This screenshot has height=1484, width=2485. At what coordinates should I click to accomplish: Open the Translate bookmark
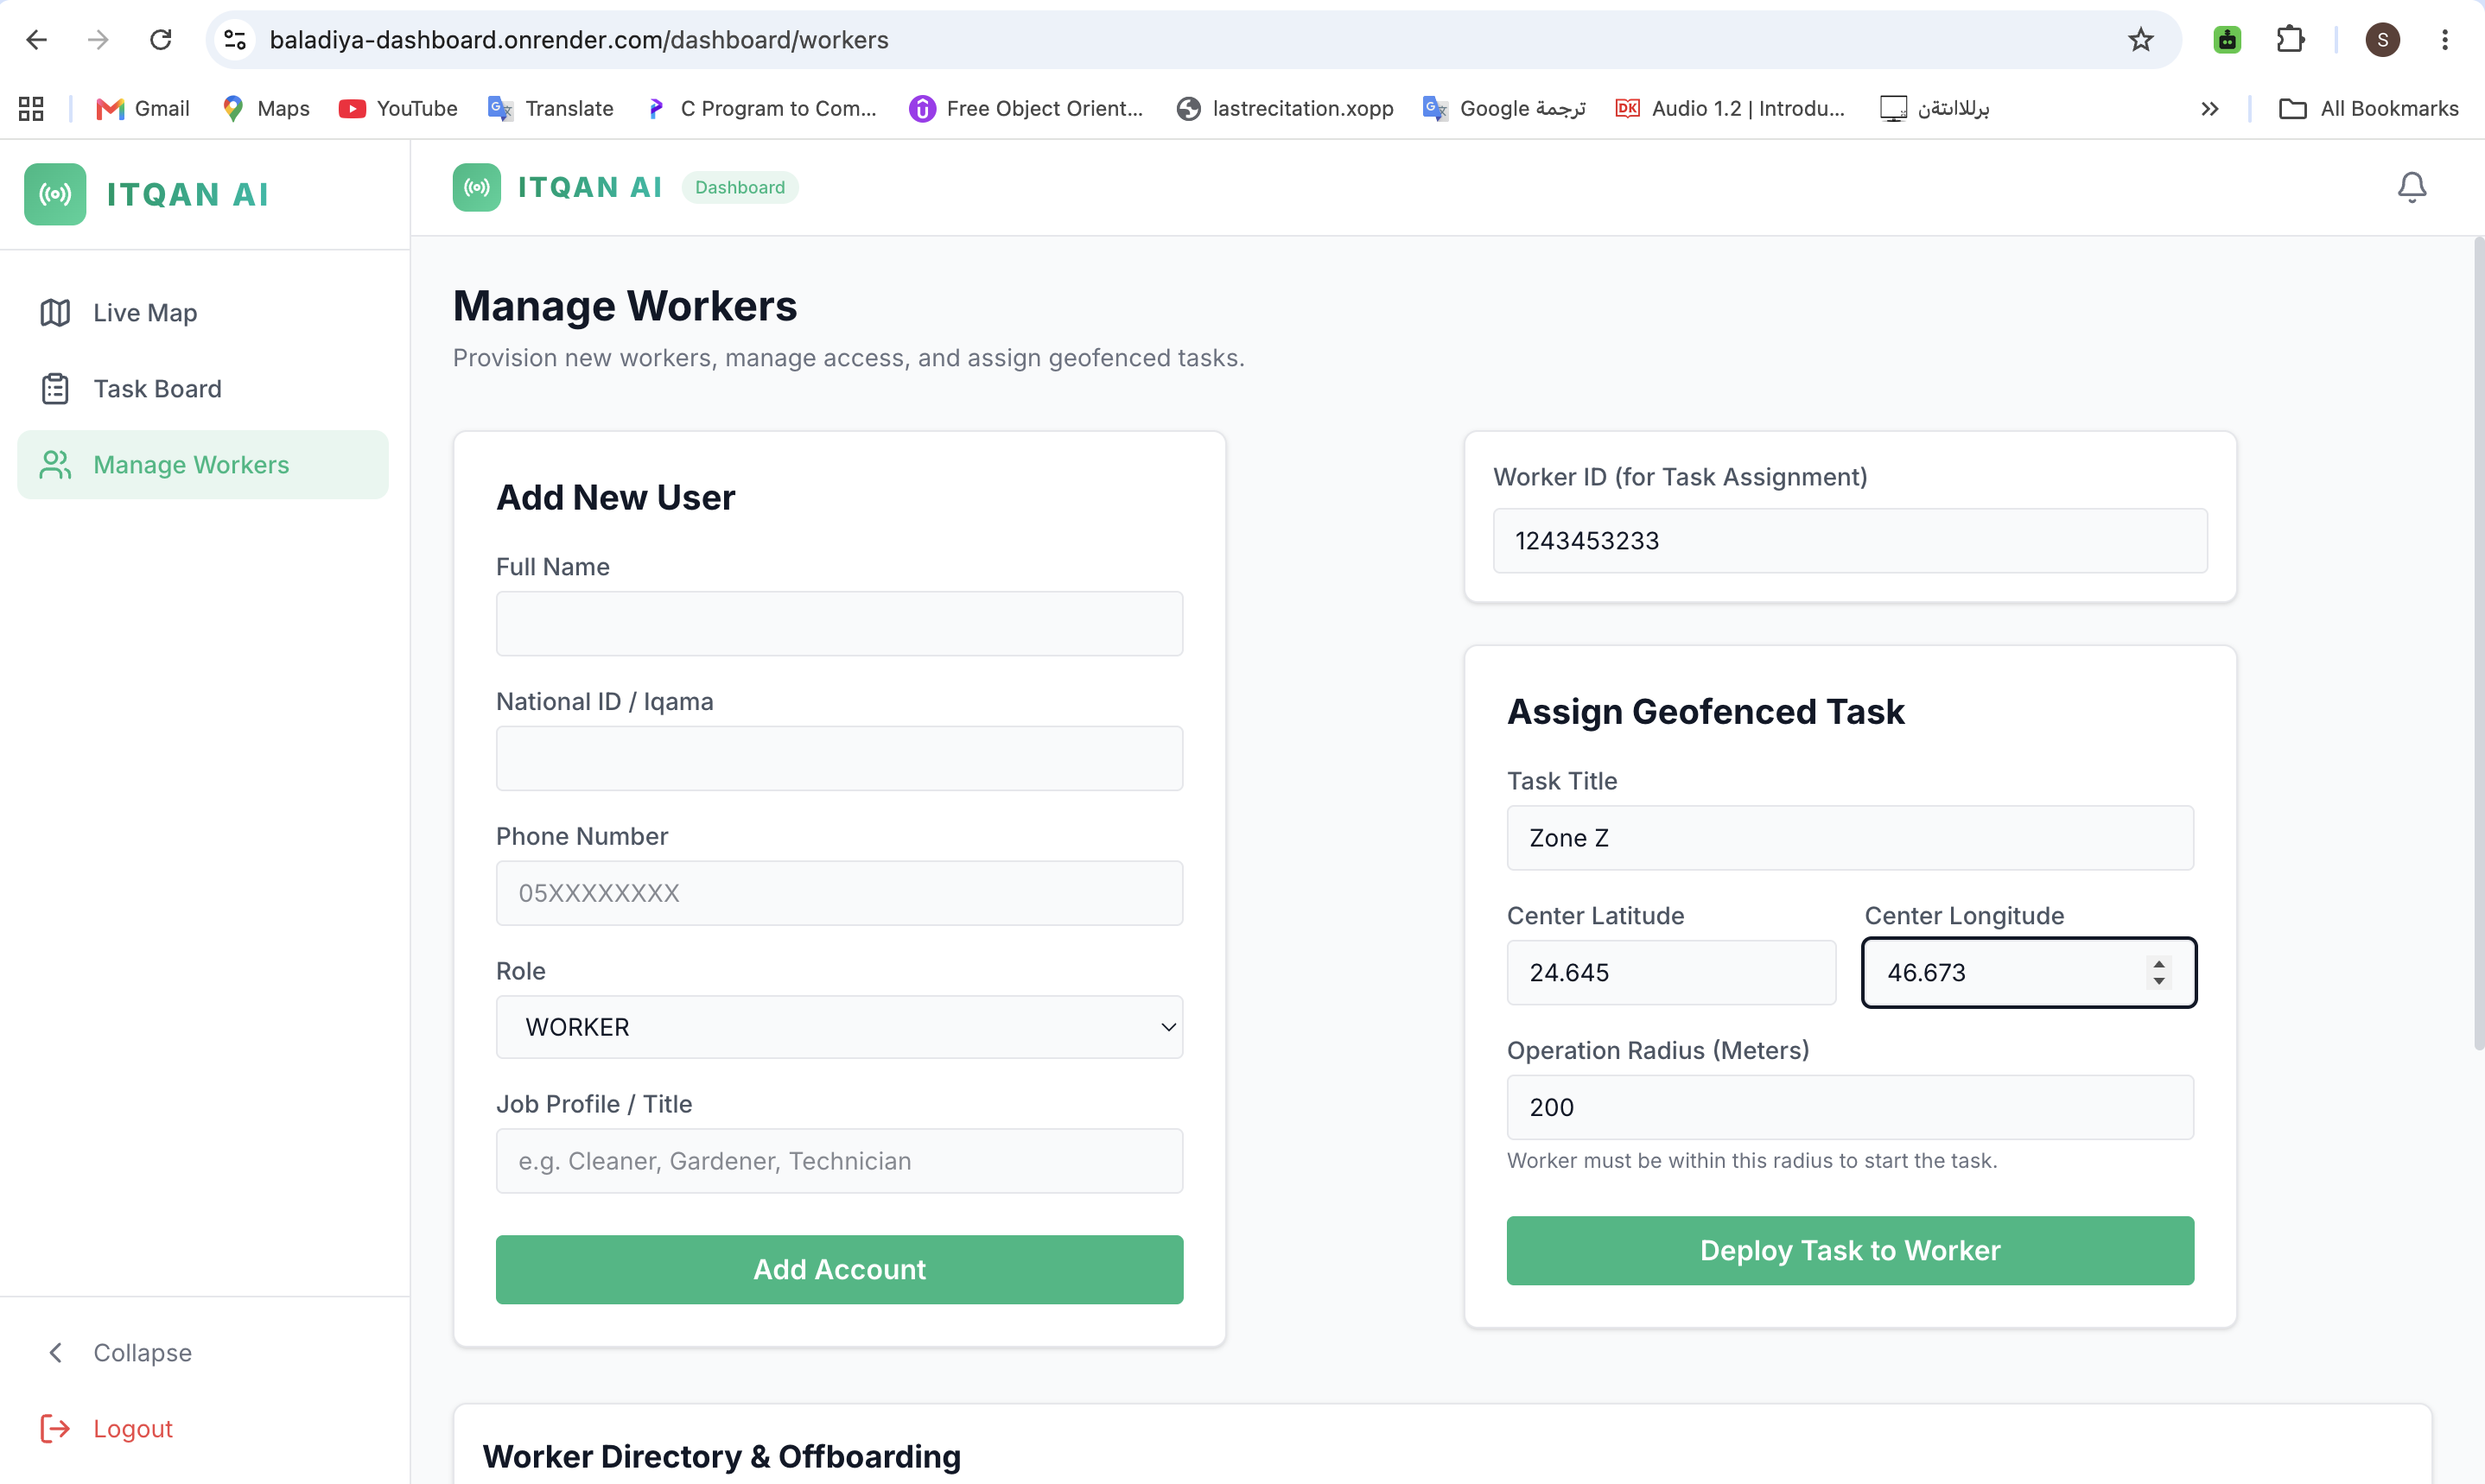[x=550, y=108]
